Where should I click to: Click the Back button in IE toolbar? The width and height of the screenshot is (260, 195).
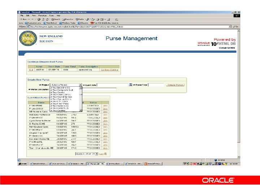click(24, 19)
